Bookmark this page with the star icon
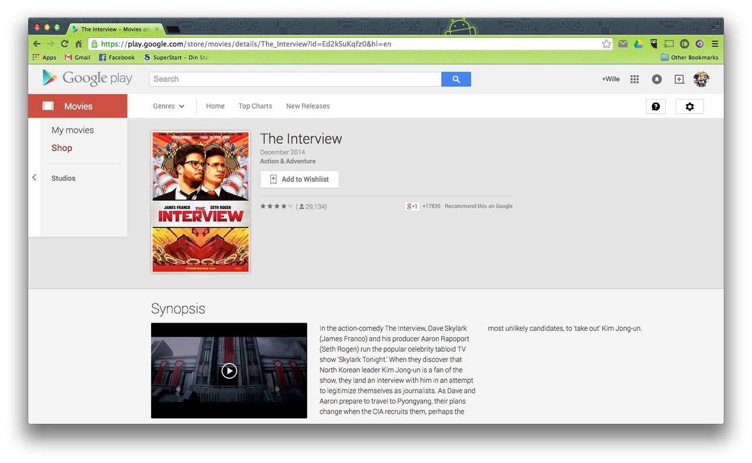Screen dimensions: 752x463 [x=606, y=44]
